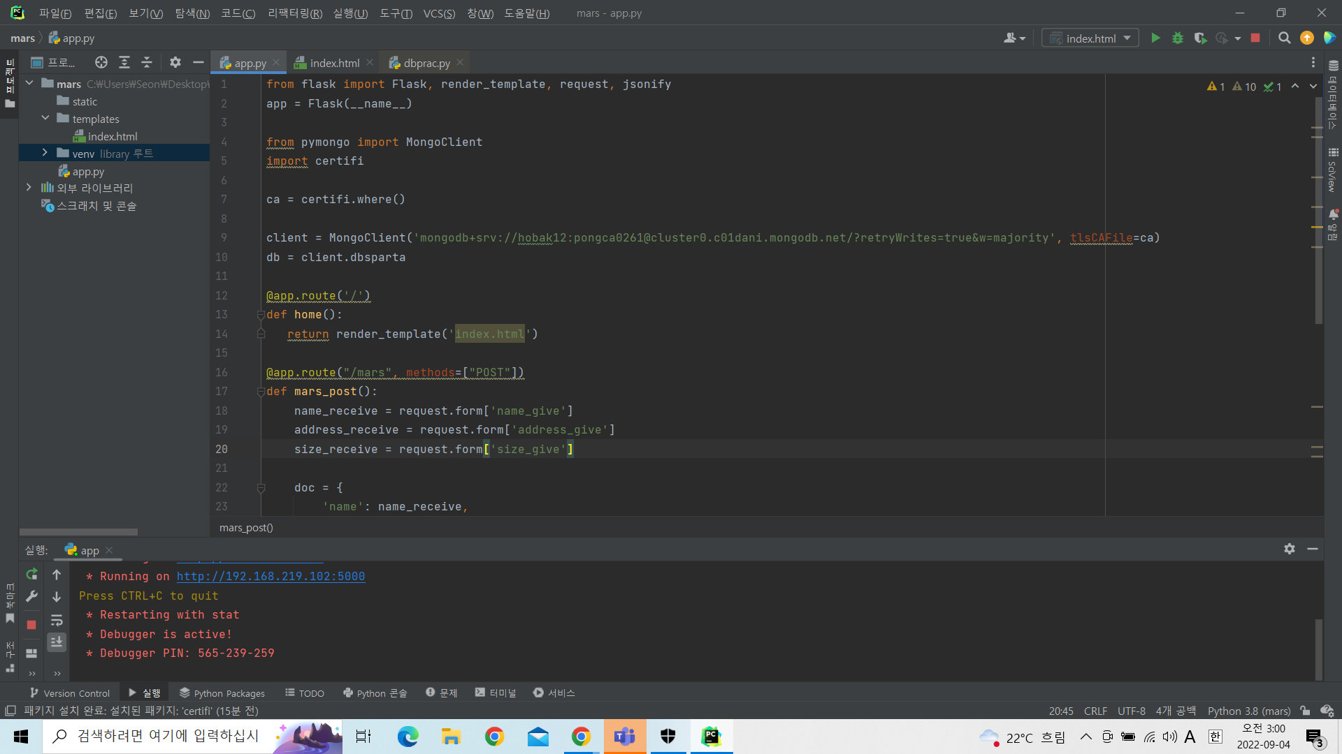Open Python 3.8 (mars) interpreter selector
The width and height of the screenshot is (1342, 754).
click(1249, 711)
